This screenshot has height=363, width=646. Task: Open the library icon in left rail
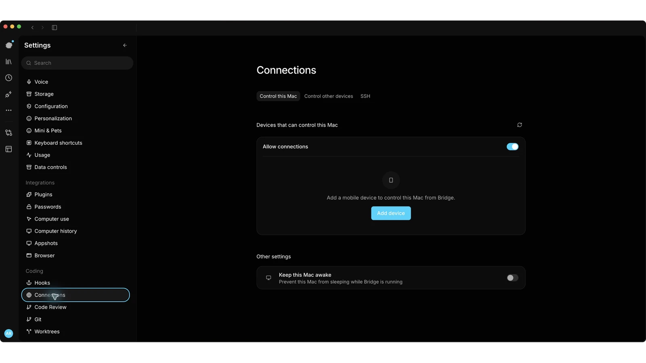[8, 62]
